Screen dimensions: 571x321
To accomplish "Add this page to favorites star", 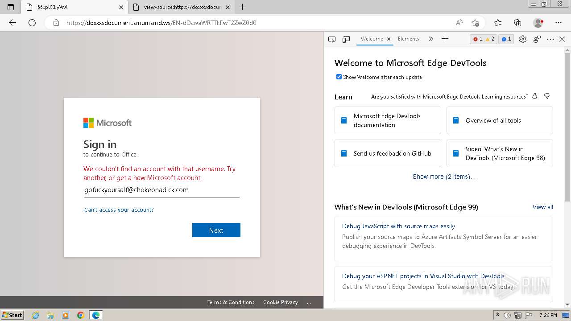I will (x=475, y=23).
